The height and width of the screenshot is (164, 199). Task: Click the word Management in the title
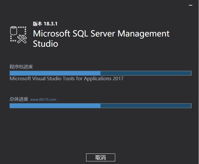point(143,34)
